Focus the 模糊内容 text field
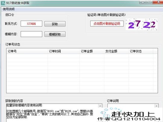The height and width of the screenshot is (122, 163). [31, 34]
